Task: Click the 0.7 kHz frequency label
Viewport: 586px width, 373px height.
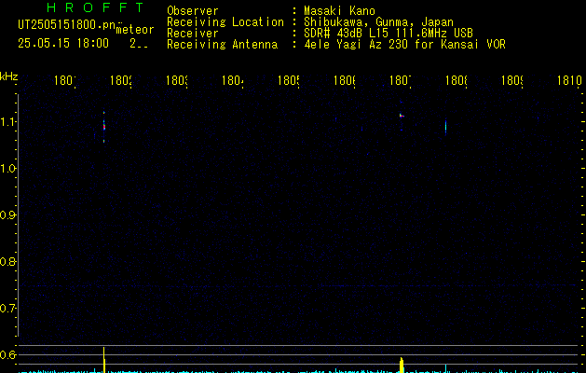Action: coord(7,308)
